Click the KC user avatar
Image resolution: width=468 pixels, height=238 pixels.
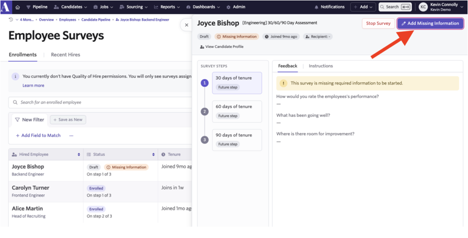(x=423, y=7)
